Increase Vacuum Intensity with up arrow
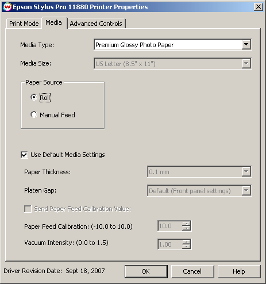Image resolution: width=266 pixels, height=284 pixels. click(186, 242)
